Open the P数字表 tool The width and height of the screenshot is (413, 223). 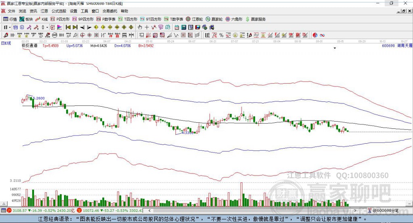(106, 19)
